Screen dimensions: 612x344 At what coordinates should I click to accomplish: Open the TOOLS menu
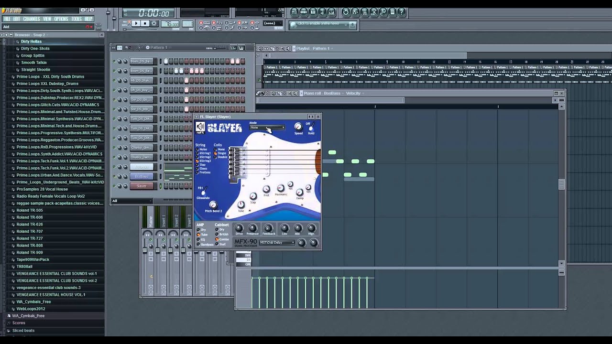(76, 19)
